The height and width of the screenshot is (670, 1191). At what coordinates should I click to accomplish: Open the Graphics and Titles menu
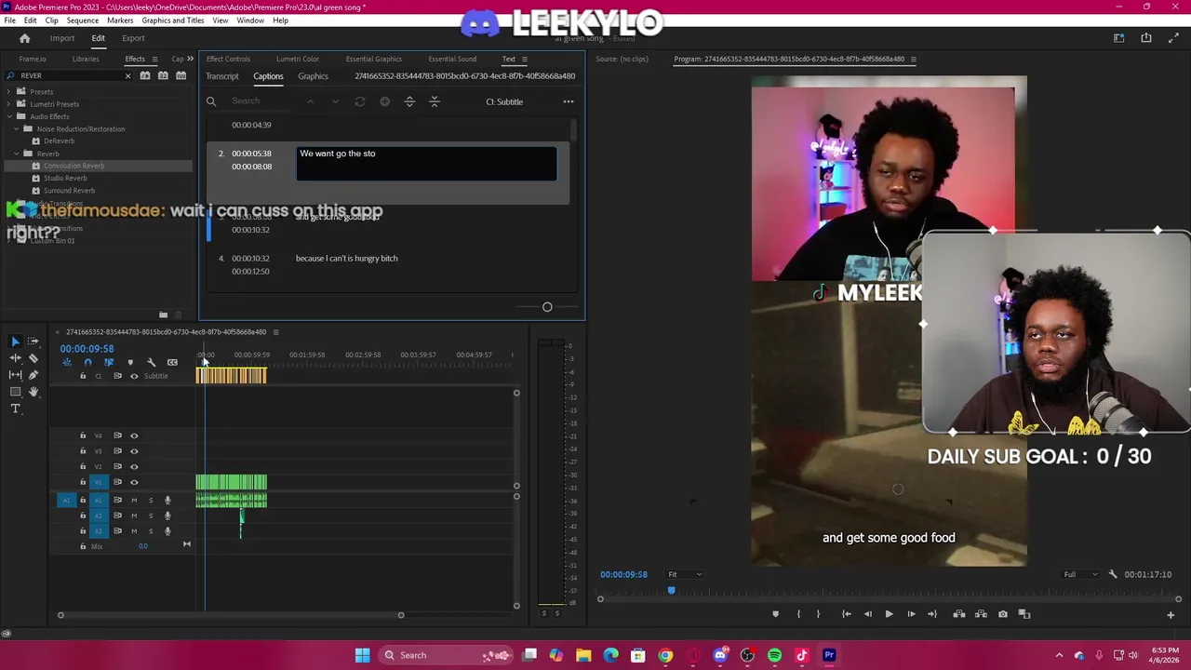point(172,20)
